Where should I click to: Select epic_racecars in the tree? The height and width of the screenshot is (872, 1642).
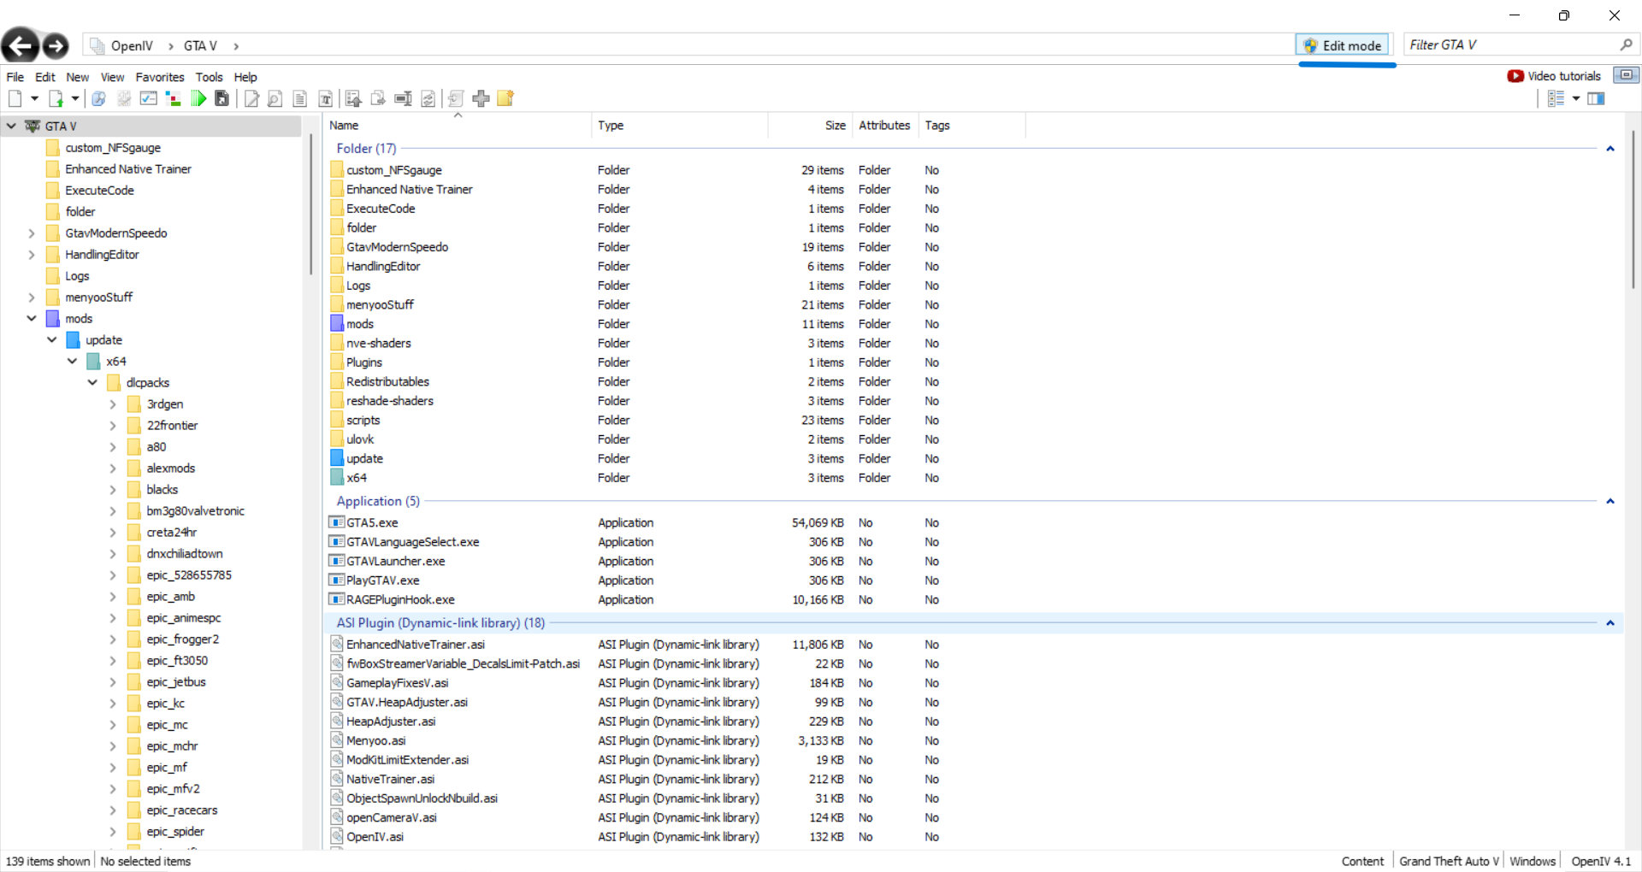tap(181, 810)
